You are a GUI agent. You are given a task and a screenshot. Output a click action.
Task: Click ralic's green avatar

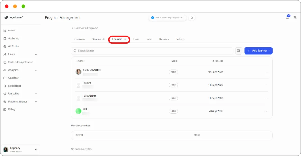click(78, 111)
